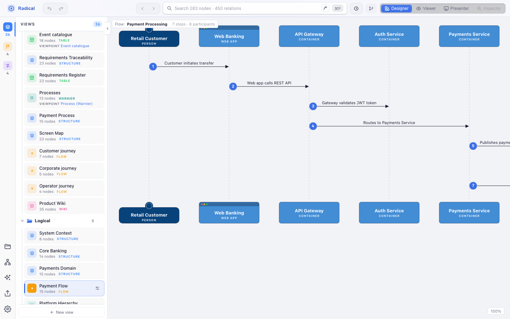Click the New view button
The height and width of the screenshot is (319, 510).
tap(62, 312)
